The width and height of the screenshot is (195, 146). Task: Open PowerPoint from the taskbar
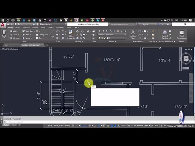tap(103, 20)
